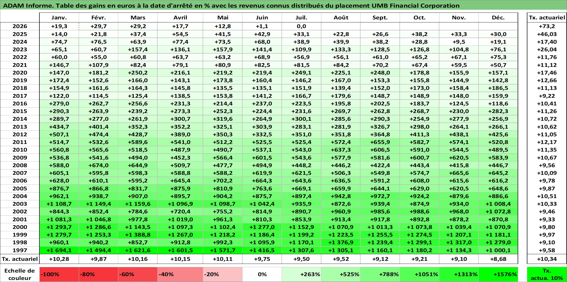The image size is (567, 282).
Task: Select the +1 388,8 cell for Mars 1999
Action: pyautogui.click(x=138, y=235)
